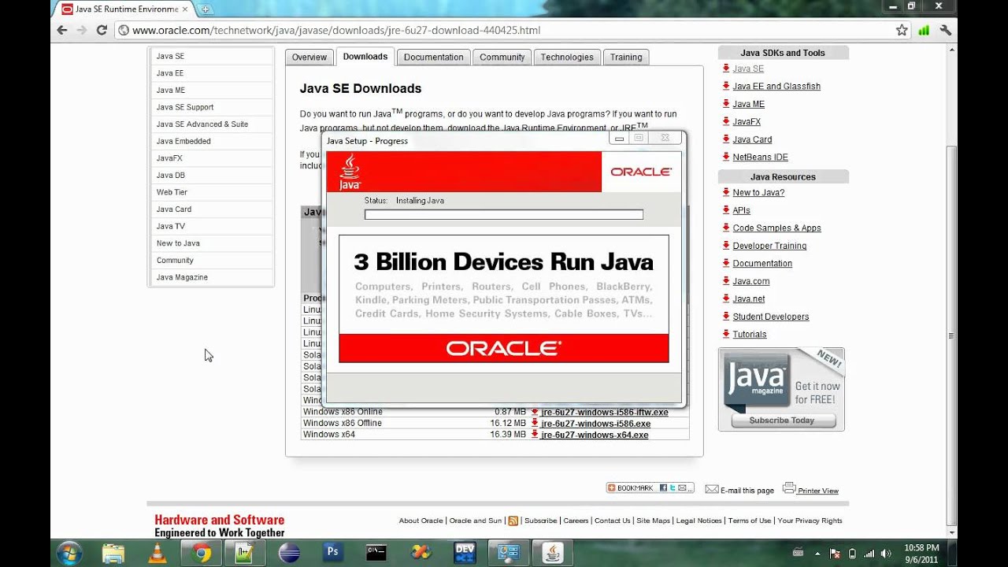Open Legal Notices footer link

pyautogui.click(x=699, y=521)
